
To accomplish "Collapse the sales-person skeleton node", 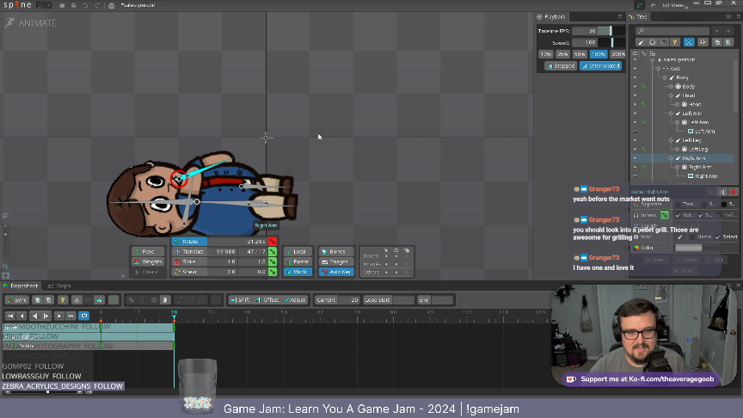I will pos(652,59).
